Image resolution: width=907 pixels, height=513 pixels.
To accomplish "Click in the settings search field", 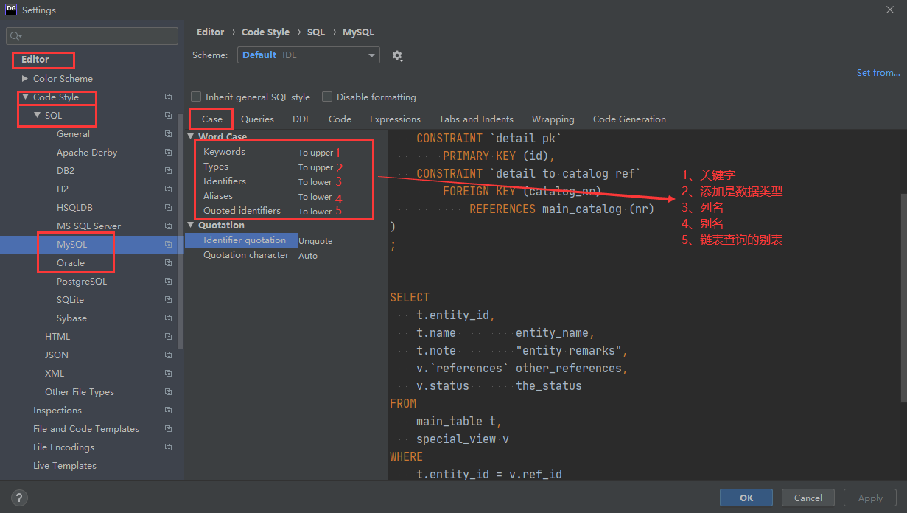I will (92, 36).
